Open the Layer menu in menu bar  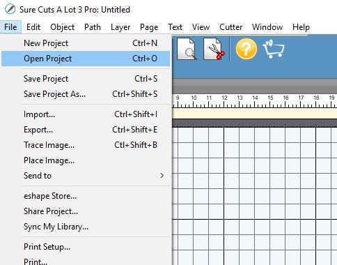[120, 27]
